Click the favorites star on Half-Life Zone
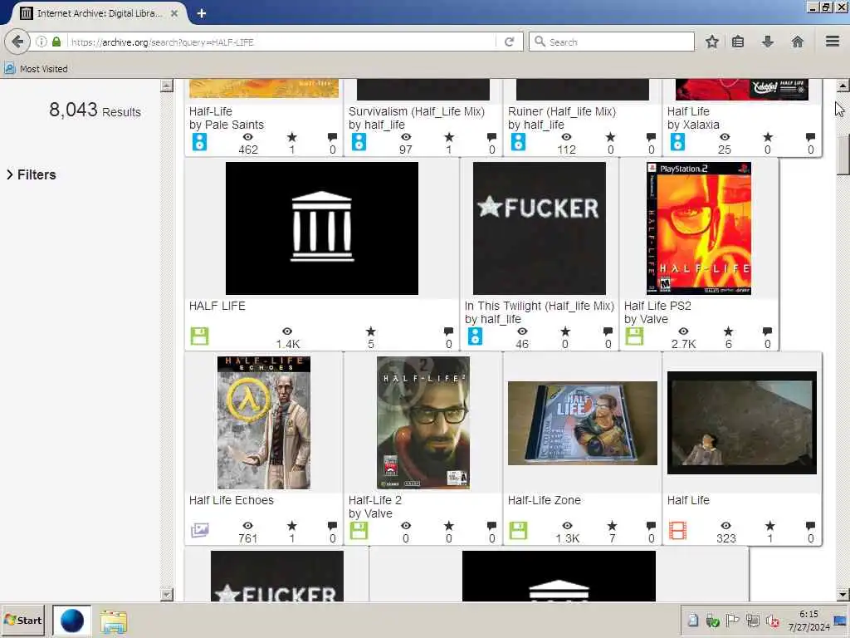 (x=612, y=525)
